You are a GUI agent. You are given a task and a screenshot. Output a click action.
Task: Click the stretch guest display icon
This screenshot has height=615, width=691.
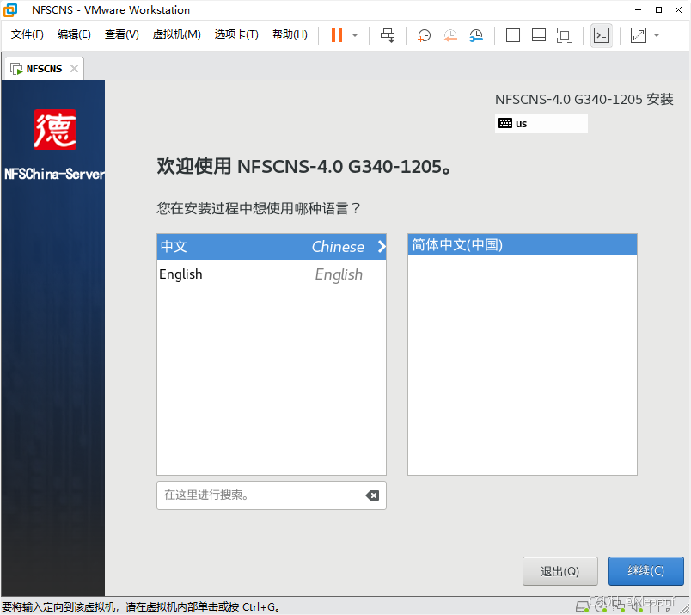(x=639, y=35)
